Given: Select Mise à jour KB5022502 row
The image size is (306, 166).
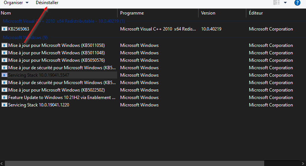Looking at the screenshot, I should 56,90.
